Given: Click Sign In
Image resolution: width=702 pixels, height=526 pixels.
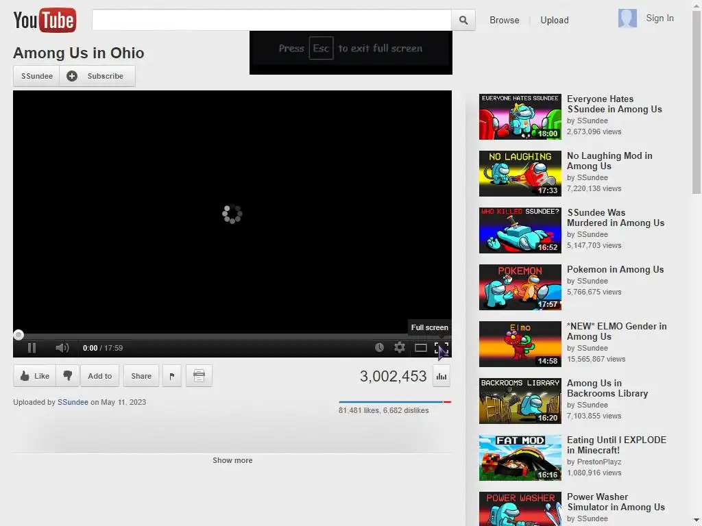Looking at the screenshot, I should pyautogui.click(x=659, y=18).
